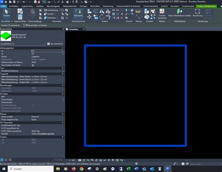Image resolution: width=222 pixels, height=172 pixels.
Task: Select the Mirror draw axis tool
Action: tap(108, 11)
